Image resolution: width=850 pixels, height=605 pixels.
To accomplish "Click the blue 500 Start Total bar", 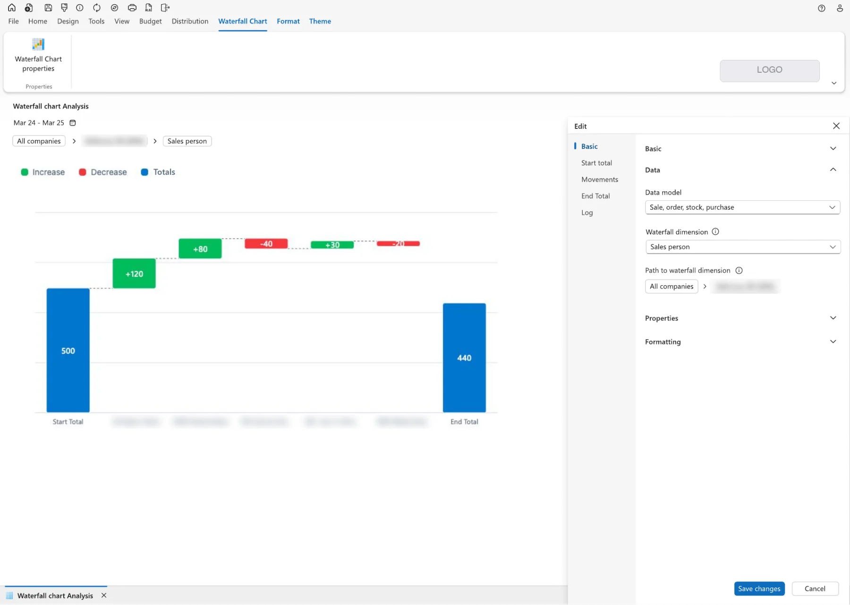I will coord(68,350).
